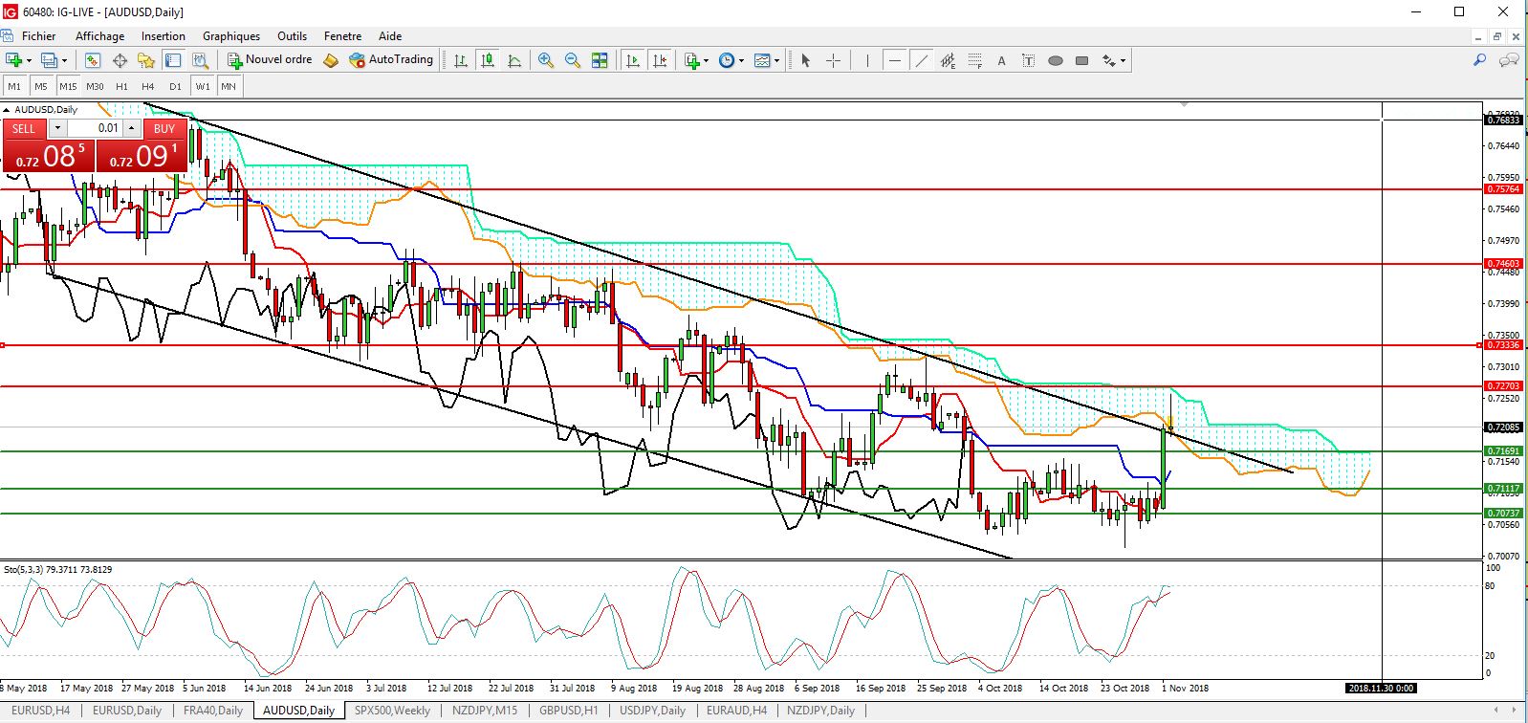Click the add indicators icon

pyautogui.click(x=692, y=60)
